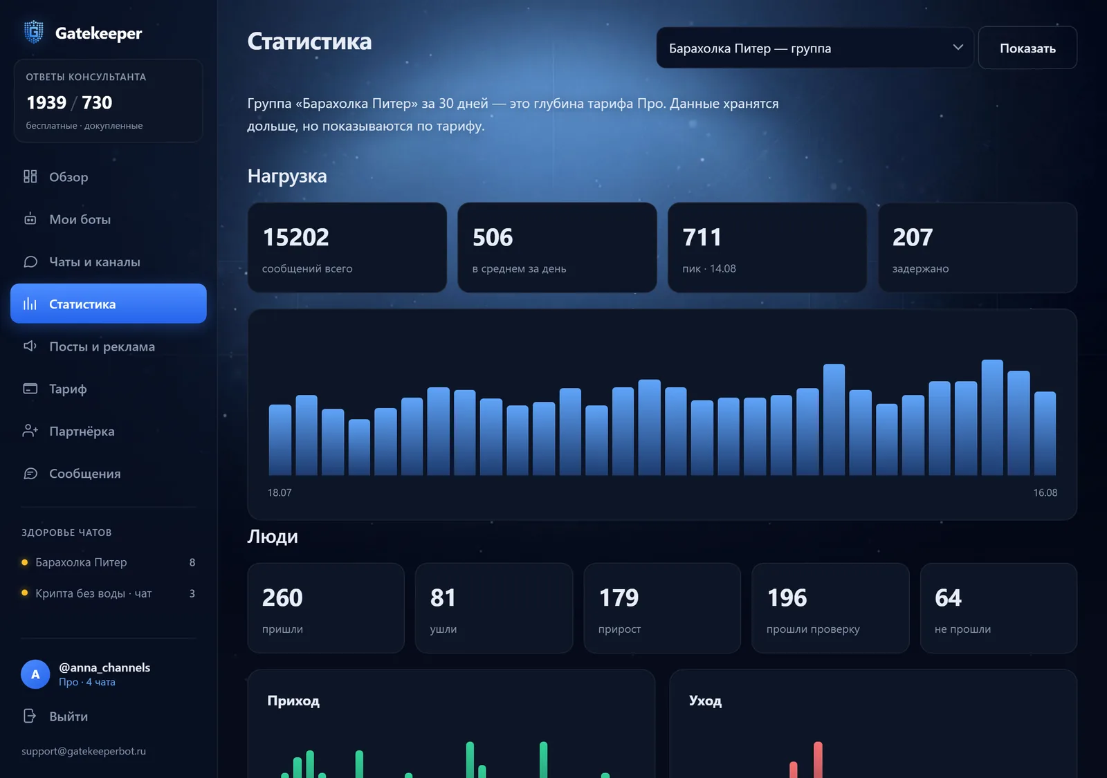Screen dimensions: 1107x778
Task: Click the Нагрузка section heading
Action: click(287, 176)
